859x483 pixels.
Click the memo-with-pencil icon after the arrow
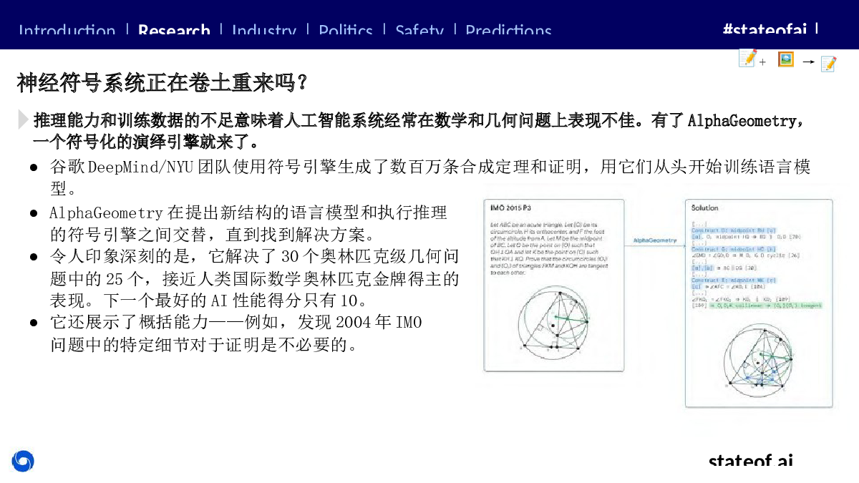(x=828, y=63)
